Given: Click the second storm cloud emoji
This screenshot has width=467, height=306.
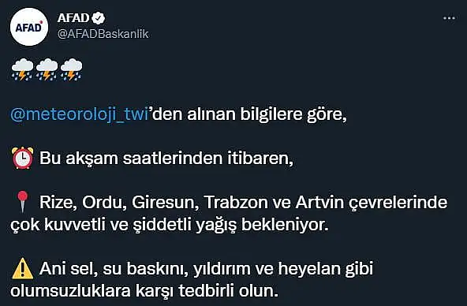Looking at the screenshot, I should click(x=47, y=69).
